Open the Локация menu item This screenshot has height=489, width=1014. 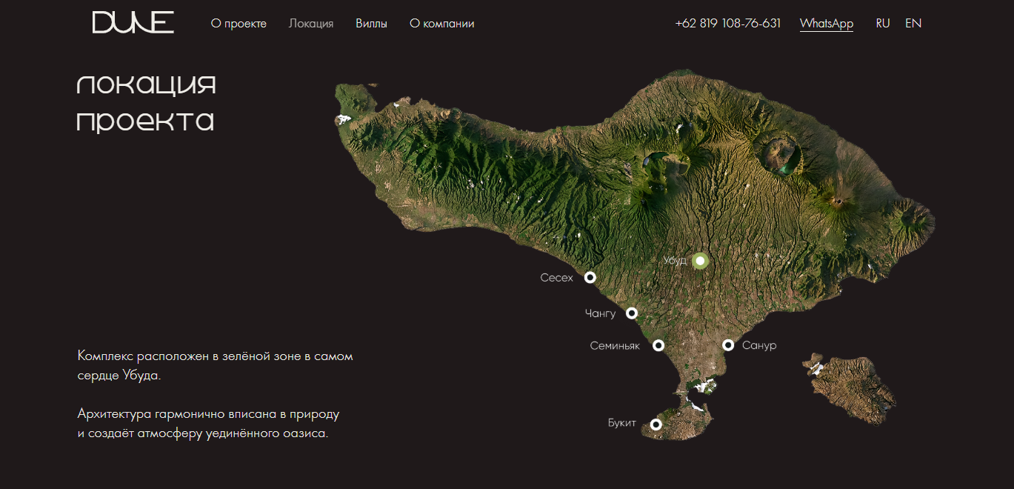coord(311,24)
